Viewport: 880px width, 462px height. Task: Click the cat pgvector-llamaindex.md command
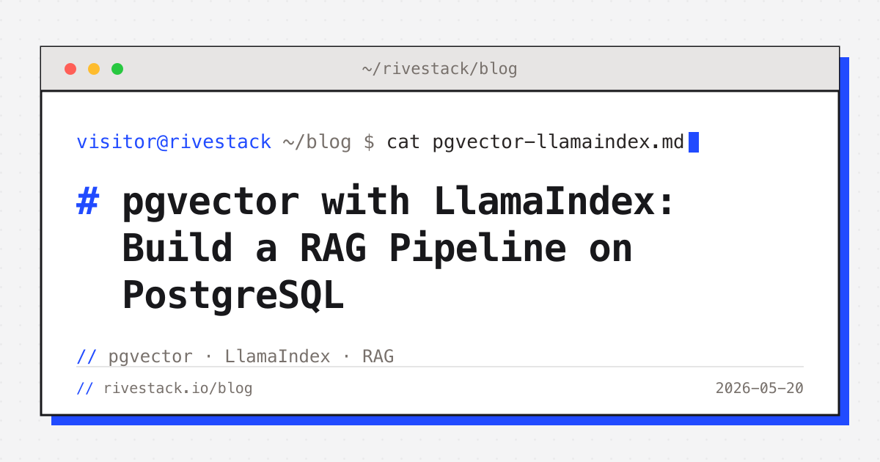(x=535, y=142)
